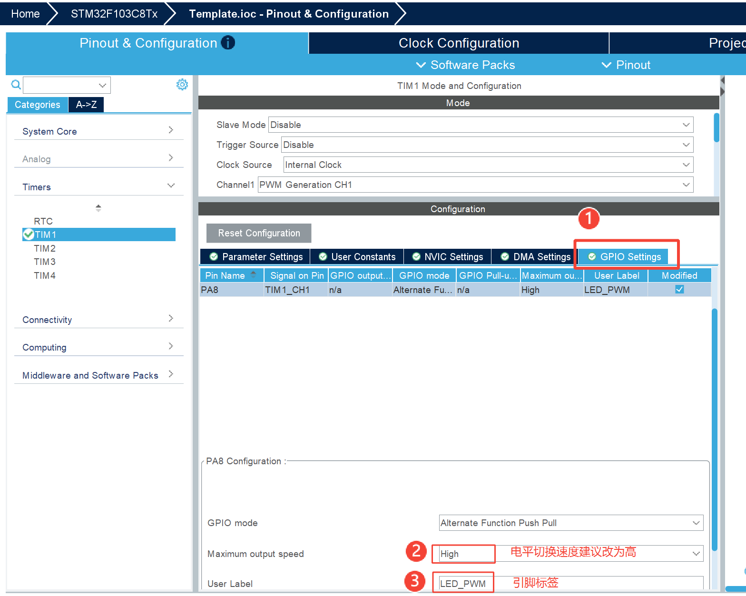The image size is (746, 596).
Task: Click the Modified column header
Action: coord(679,275)
